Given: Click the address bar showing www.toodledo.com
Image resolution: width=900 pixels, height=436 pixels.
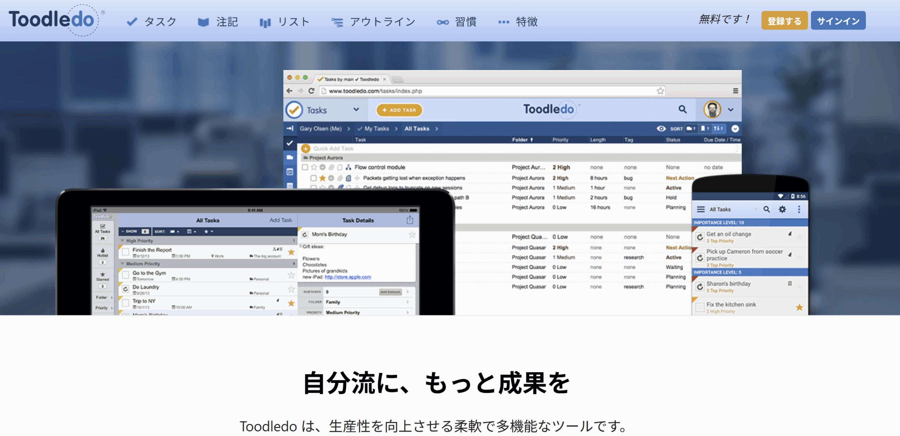Looking at the screenshot, I should (x=492, y=91).
